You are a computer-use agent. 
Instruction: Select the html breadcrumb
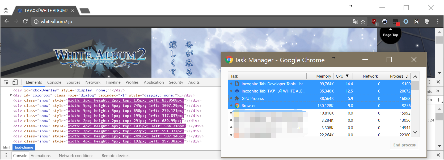point(6,147)
